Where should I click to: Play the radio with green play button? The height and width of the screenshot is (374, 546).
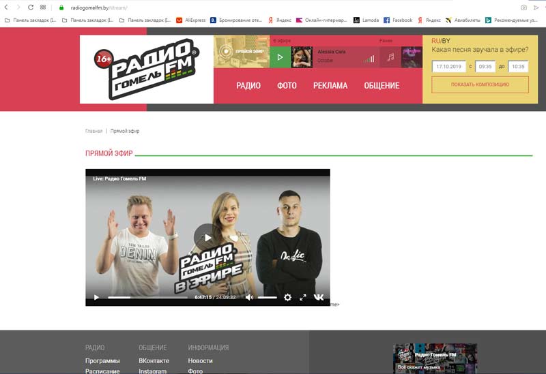(x=281, y=57)
